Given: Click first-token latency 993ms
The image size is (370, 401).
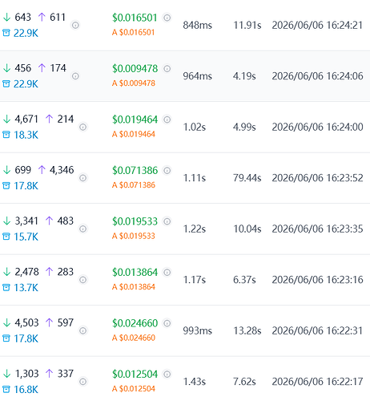Looking at the screenshot, I should [198, 330].
